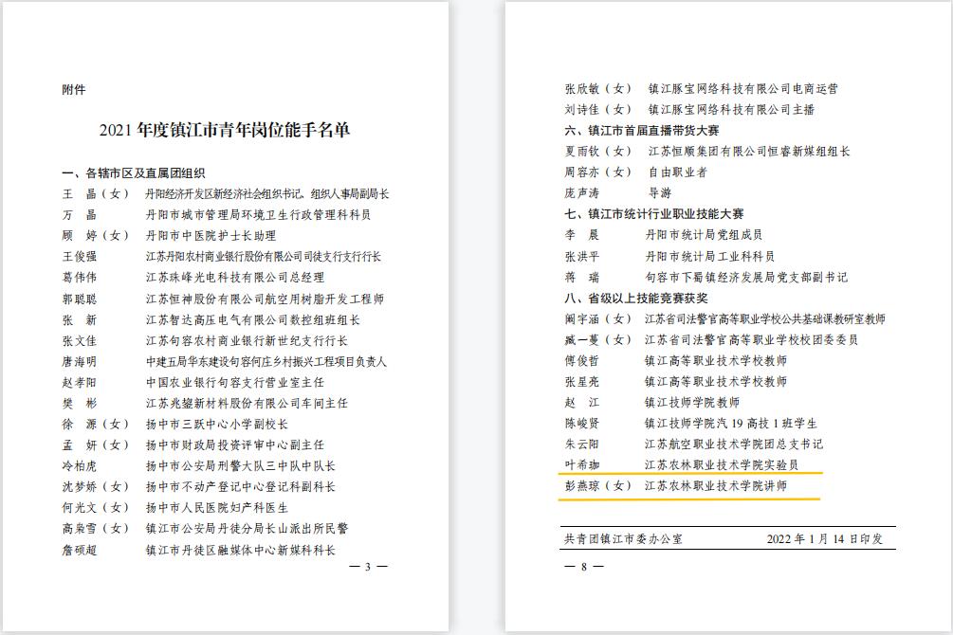Click heading 六、镇江市首届直播带货大赛
Screen dimensions: 953x635
(x=642, y=131)
